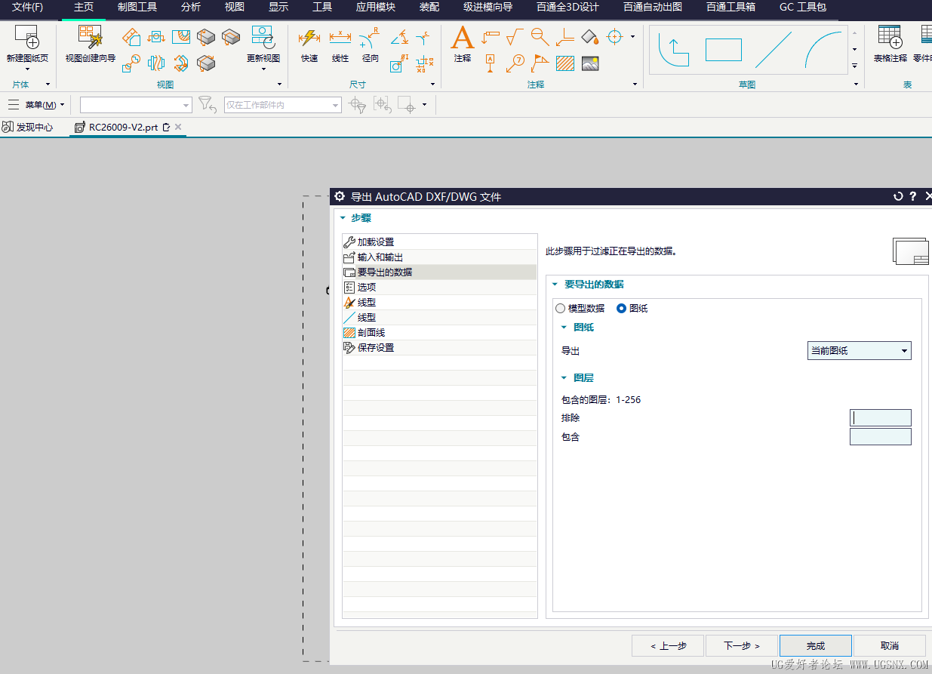
Task: Click the raster image icon in annotation group
Action: (x=590, y=63)
